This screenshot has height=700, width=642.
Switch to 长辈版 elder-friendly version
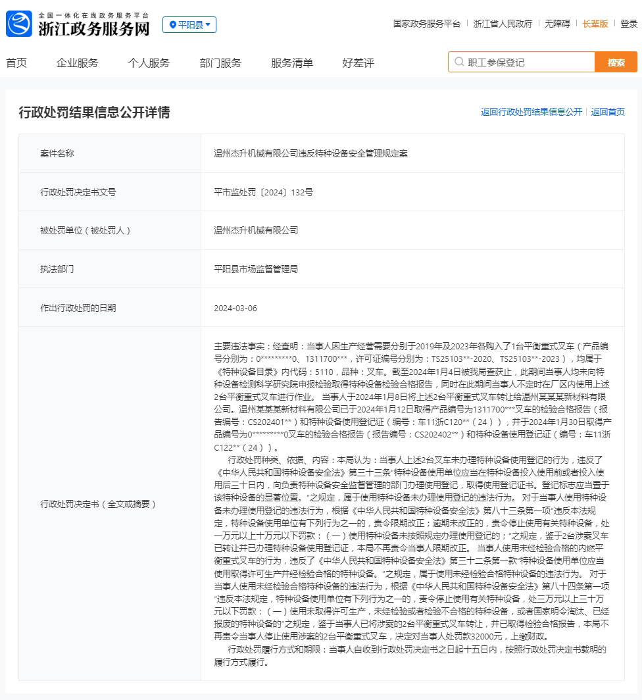(x=595, y=24)
